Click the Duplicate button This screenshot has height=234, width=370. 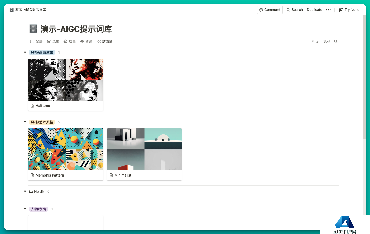point(314,10)
